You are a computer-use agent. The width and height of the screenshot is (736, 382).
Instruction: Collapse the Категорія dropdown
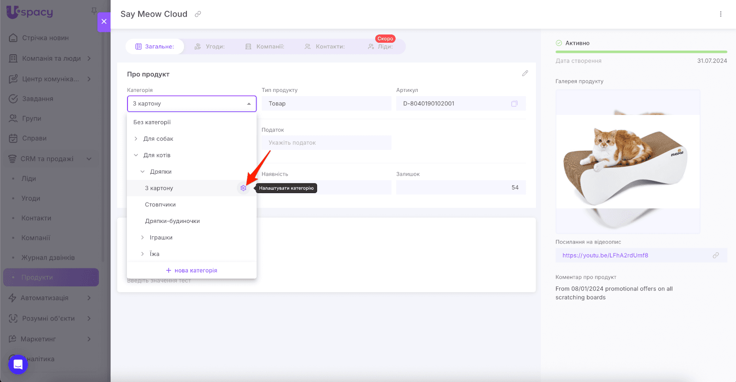tap(249, 104)
